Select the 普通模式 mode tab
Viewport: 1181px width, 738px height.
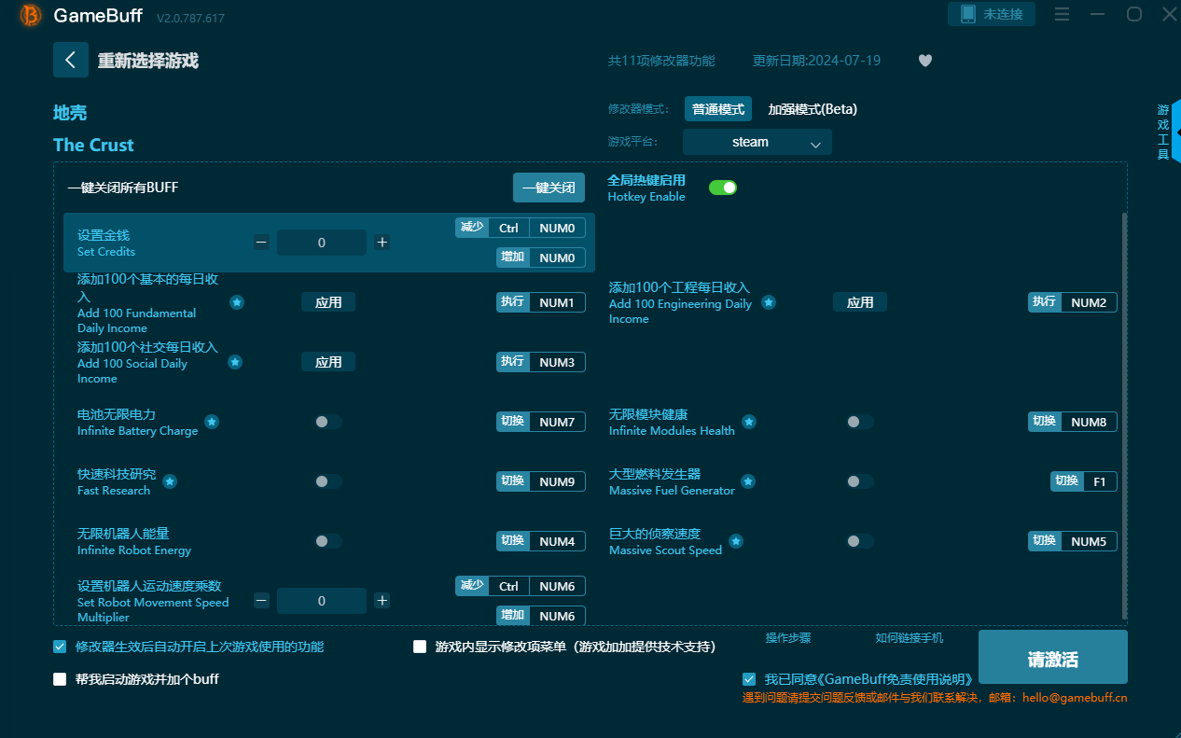click(x=717, y=109)
